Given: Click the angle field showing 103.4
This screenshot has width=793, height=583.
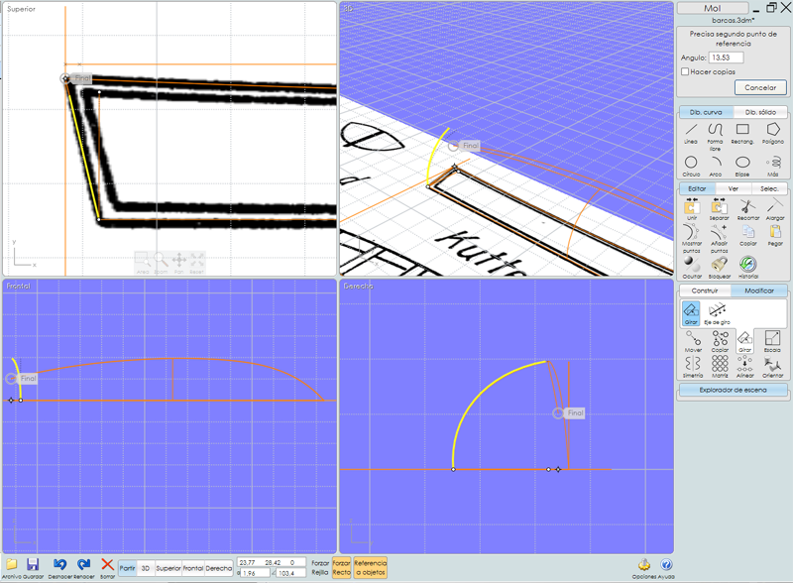Looking at the screenshot, I should click(x=290, y=573).
